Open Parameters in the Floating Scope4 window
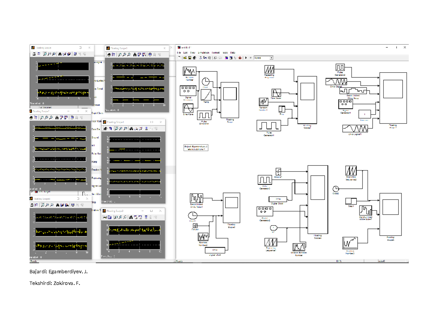The width and height of the screenshot is (438, 310). [x=110, y=129]
